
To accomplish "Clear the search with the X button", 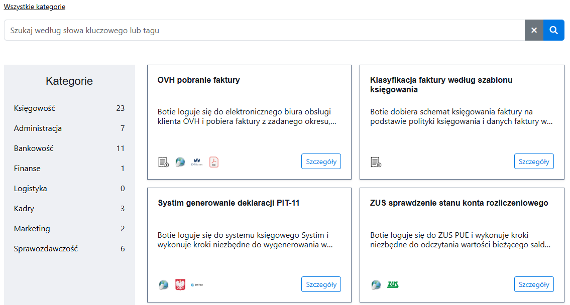I will pyautogui.click(x=534, y=30).
